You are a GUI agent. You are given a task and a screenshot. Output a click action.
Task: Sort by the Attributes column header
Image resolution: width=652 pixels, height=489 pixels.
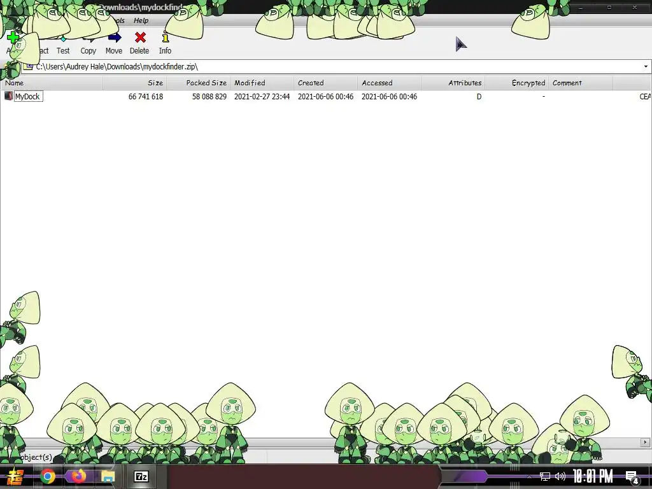(453, 83)
